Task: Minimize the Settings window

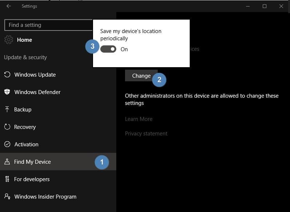Action: [x=248, y=6]
